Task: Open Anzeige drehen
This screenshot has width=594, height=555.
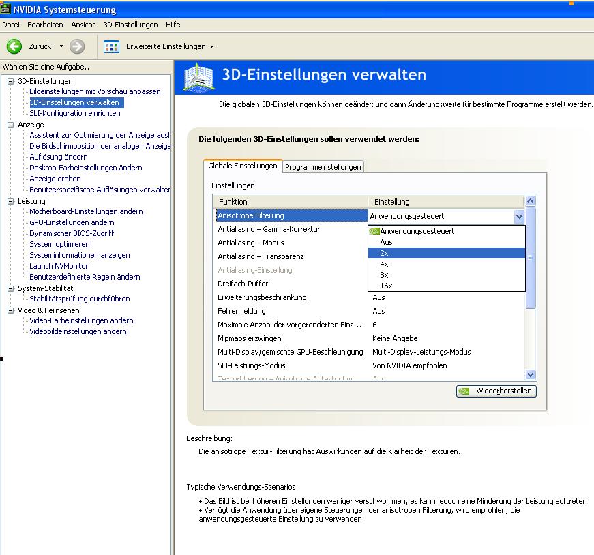Action: coord(55,179)
